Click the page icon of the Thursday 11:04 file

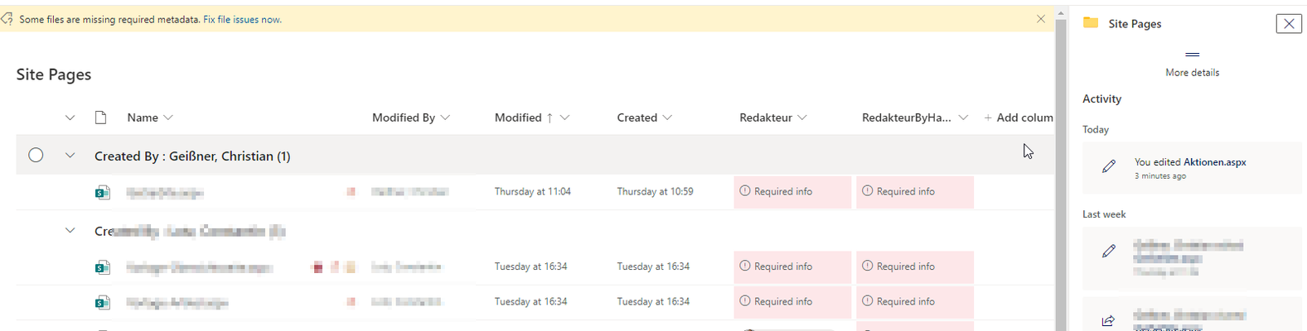click(102, 192)
